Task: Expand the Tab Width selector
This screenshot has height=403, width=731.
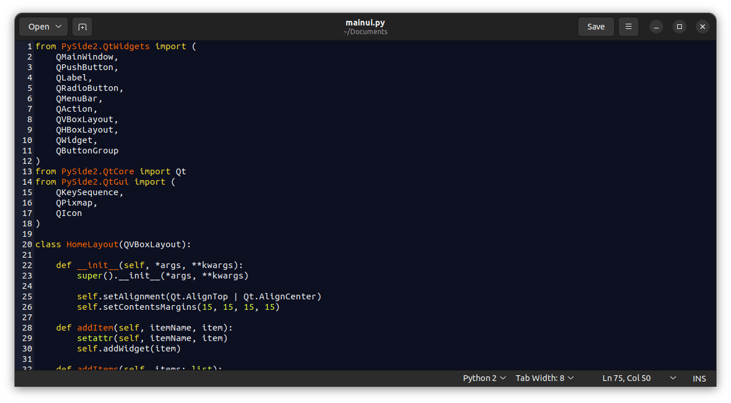Action: tap(545, 378)
